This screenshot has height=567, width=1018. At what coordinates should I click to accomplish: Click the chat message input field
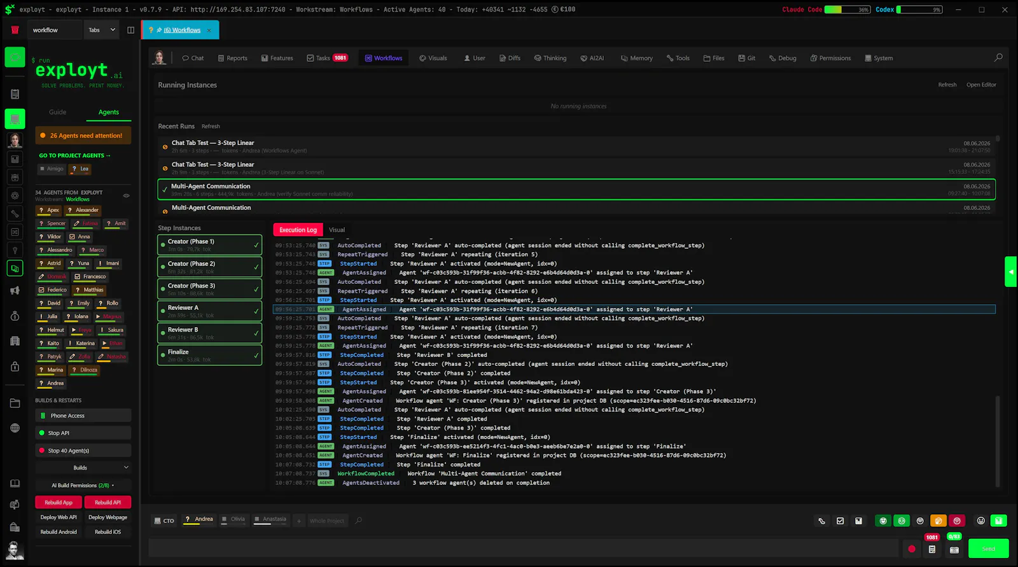tap(523, 549)
